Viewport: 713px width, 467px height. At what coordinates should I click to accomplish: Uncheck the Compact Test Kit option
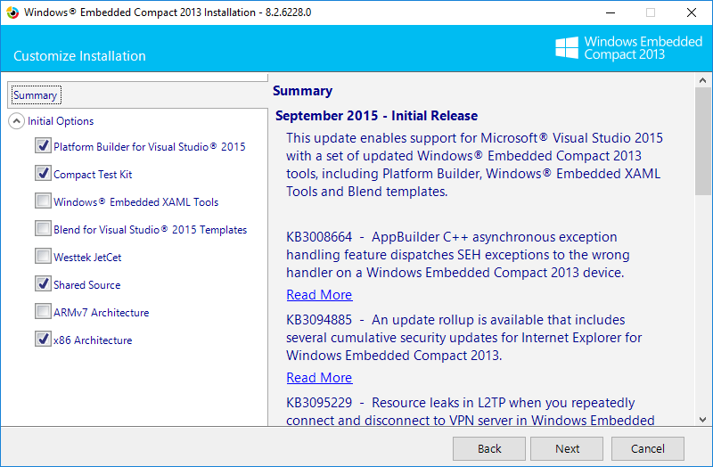pyautogui.click(x=43, y=174)
